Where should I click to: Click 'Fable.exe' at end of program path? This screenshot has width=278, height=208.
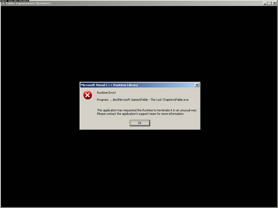pos(182,100)
